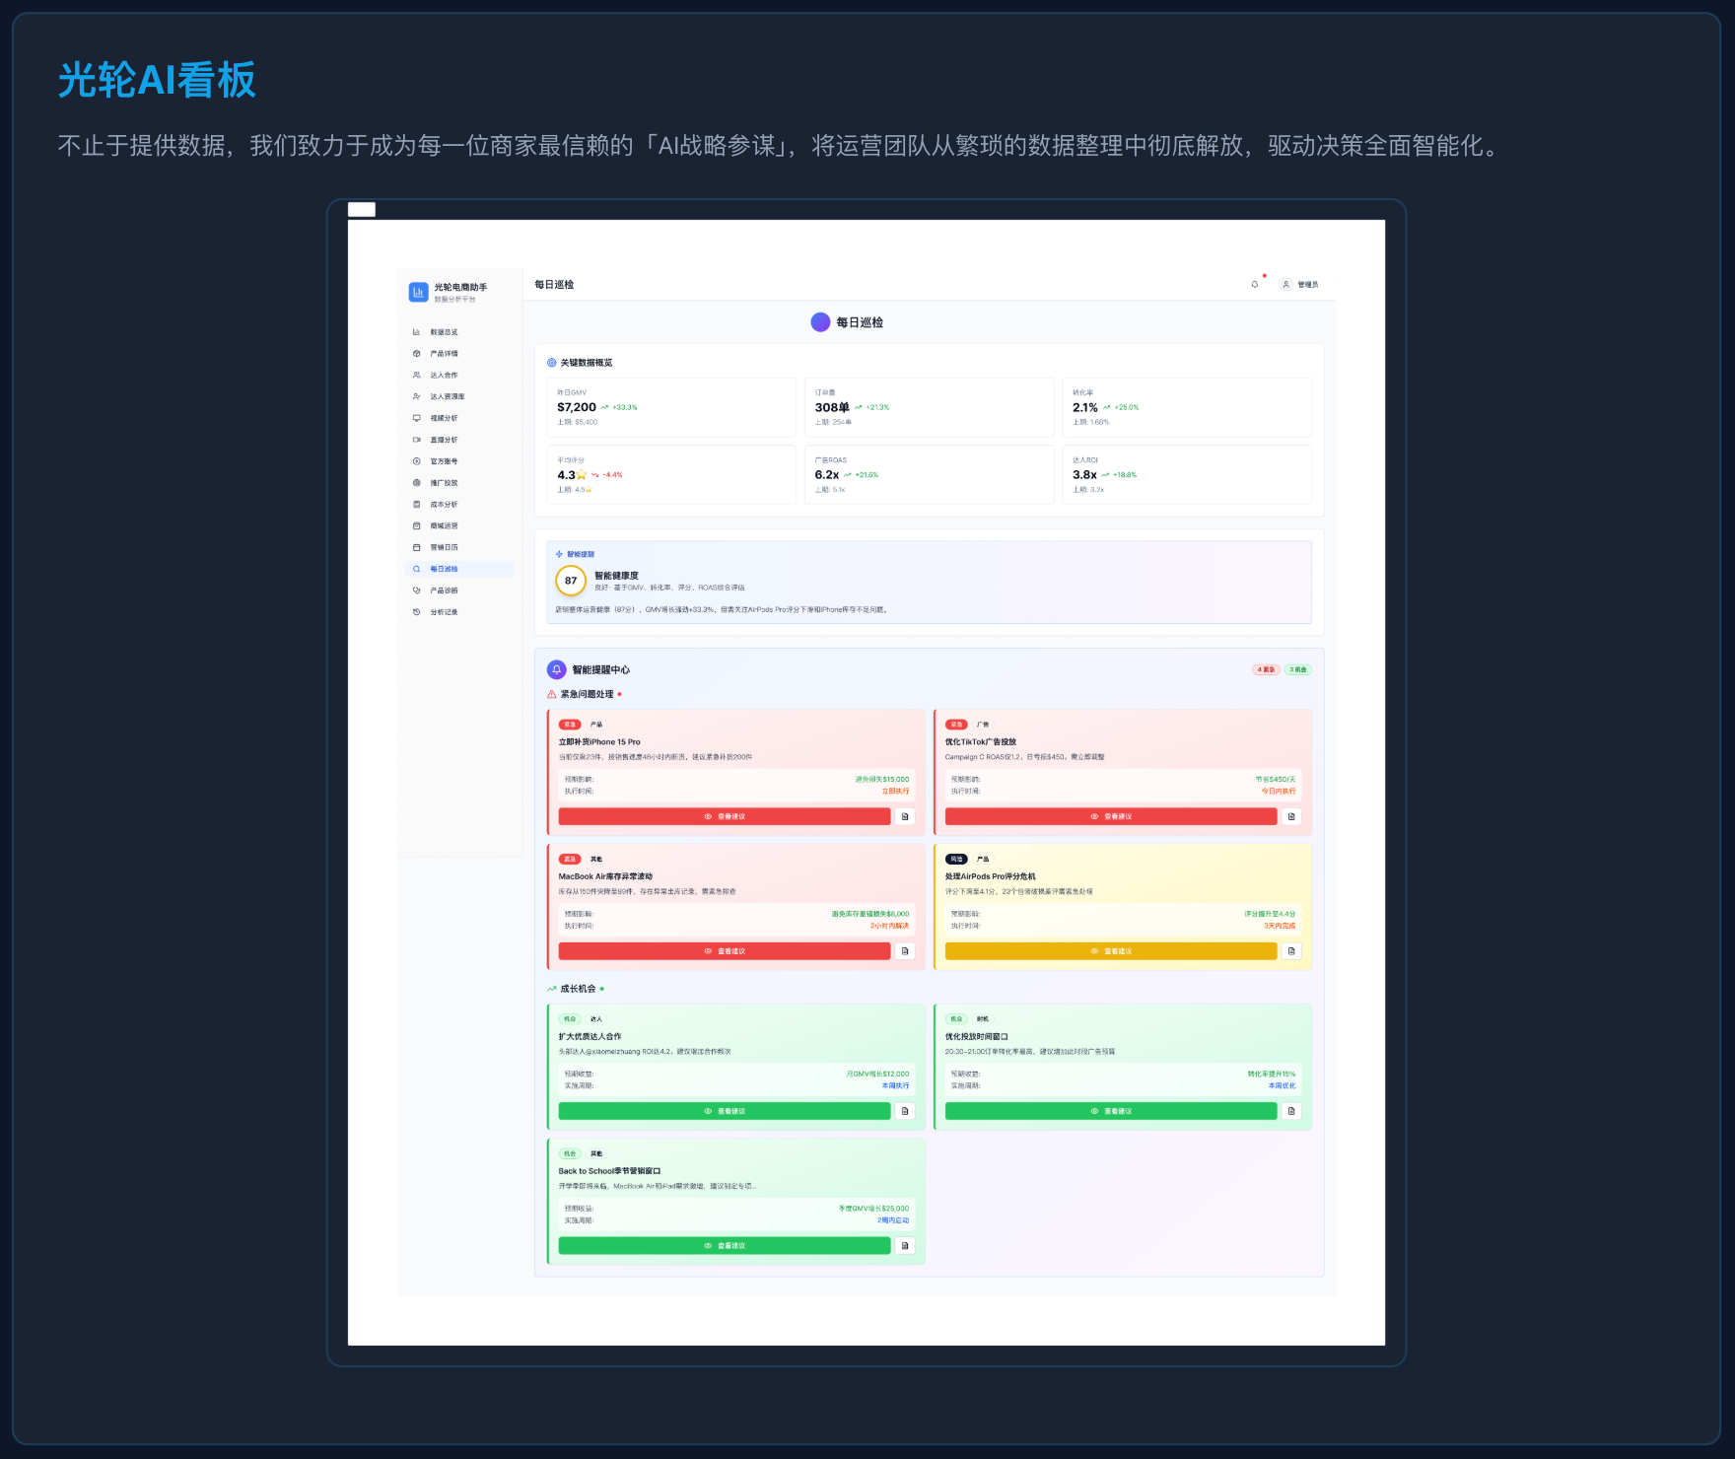Click document icon on iPhone 15 Pro card
The width and height of the screenshot is (1735, 1459).
(x=905, y=816)
